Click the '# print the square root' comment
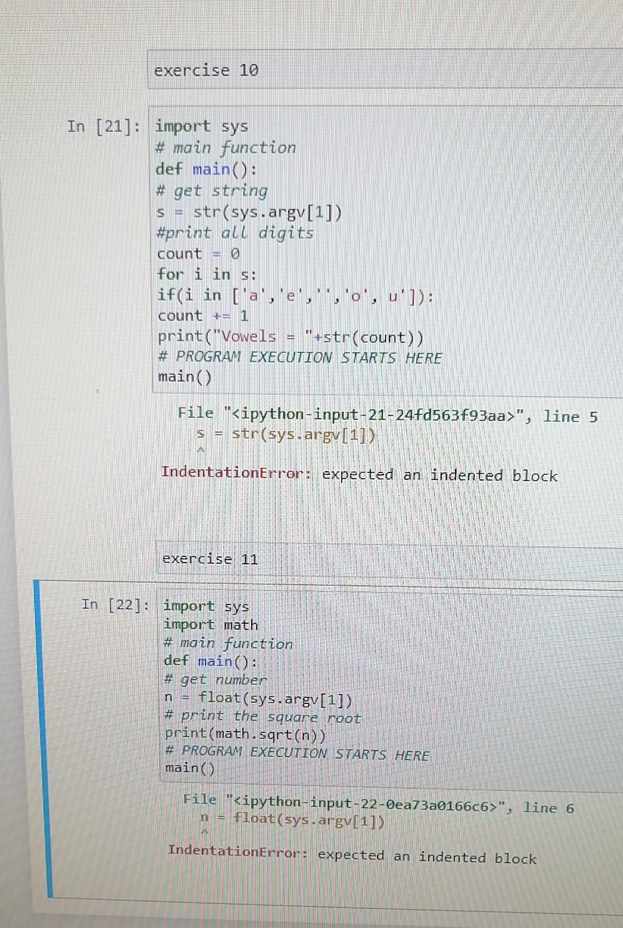 263,716
